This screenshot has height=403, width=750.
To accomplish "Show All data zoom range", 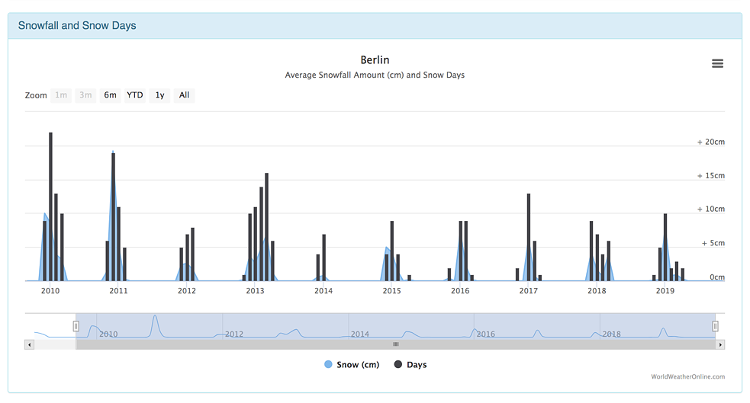I will [x=184, y=95].
